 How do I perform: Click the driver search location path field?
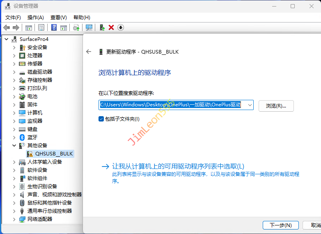tap(172, 105)
